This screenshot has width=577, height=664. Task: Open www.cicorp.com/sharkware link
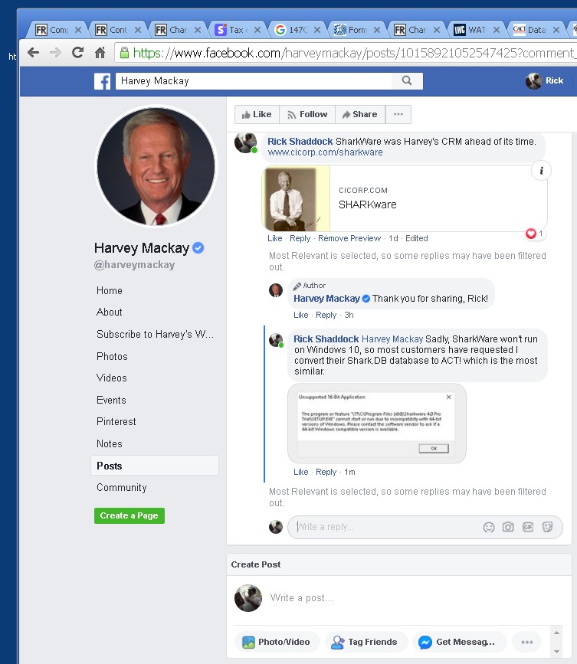(x=325, y=152)
